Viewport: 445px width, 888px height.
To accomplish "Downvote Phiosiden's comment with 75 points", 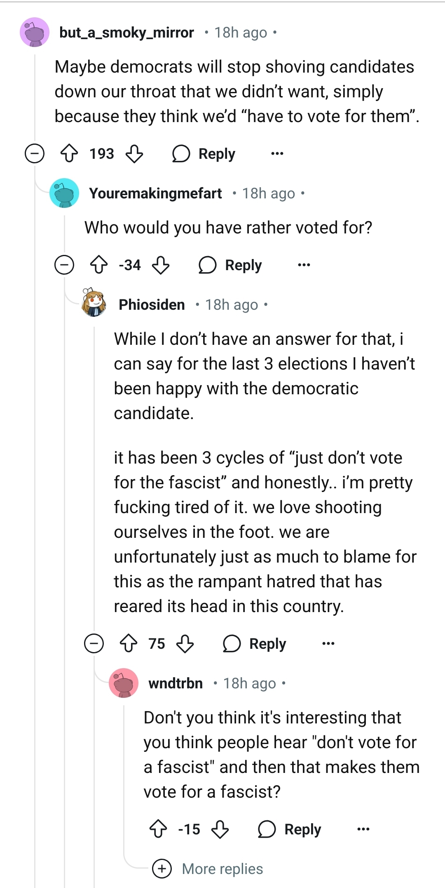I will (x=185, y=643).
